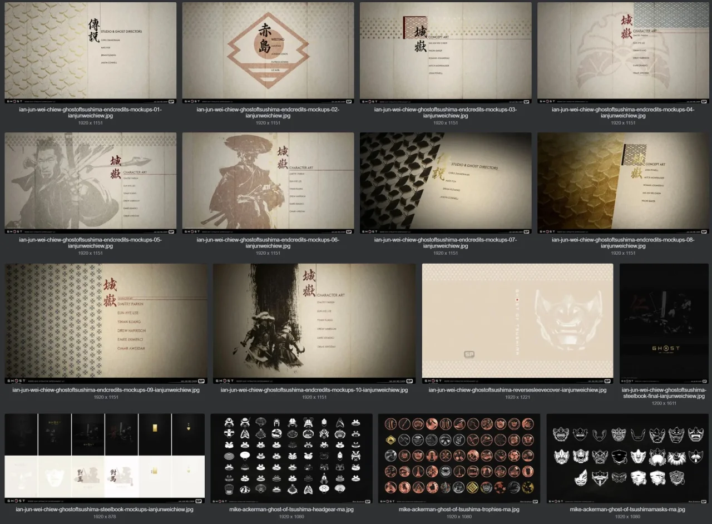Select filename endcredits-mockups-01-ianjunweichiew.jpg
Image resolution: width=712 pixels, height=524 pixels.
(91, 112)
